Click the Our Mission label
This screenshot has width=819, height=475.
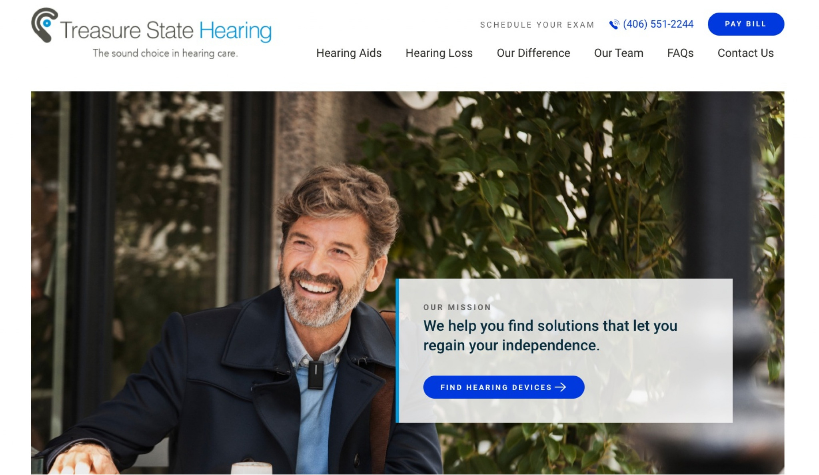(457, 307)
